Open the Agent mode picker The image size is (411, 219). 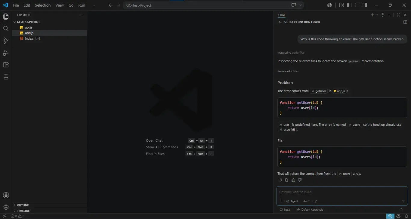292,201
